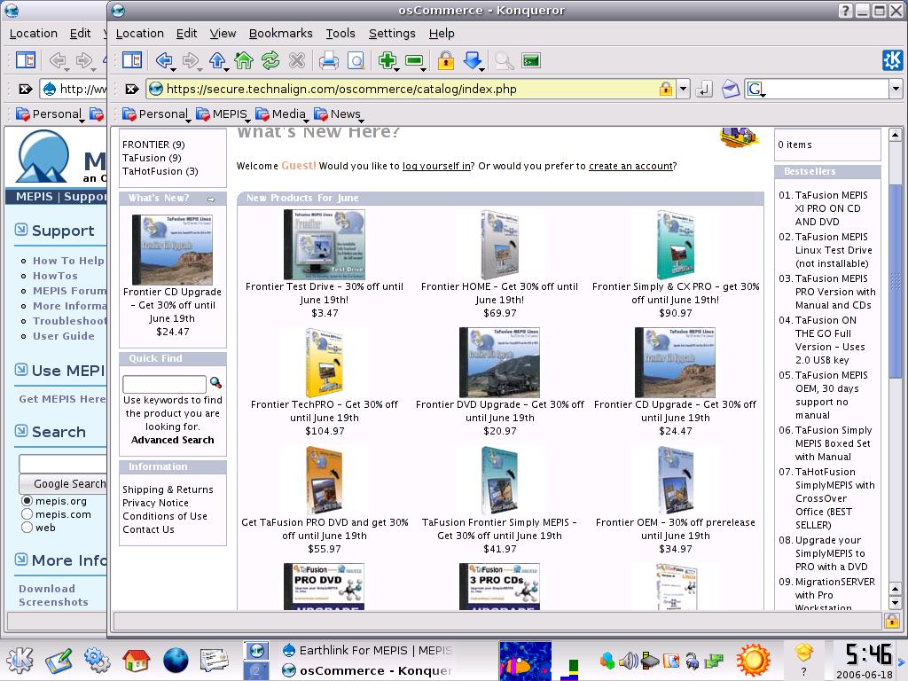Click the blue download arrow toolbar icon
This screenshot has height=681, width=908.
click(x=473, y=60)
